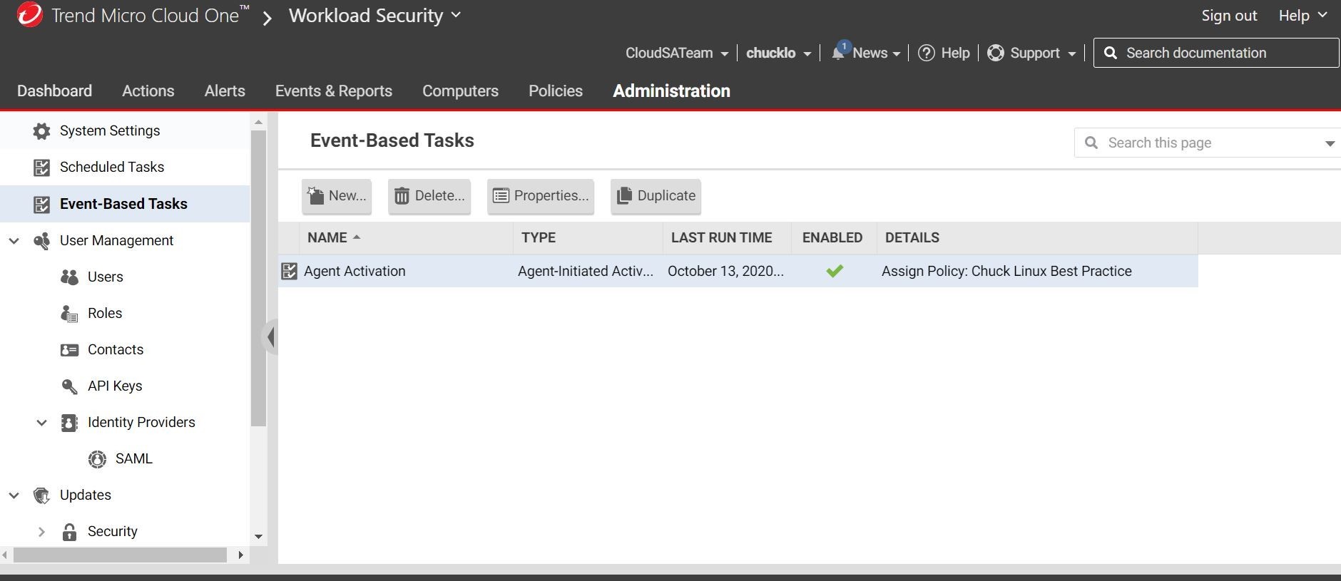This screenshot has height=581, width=1341.
Task: Click the search documentation magnifier icon
Action: tap(1110, 53)
